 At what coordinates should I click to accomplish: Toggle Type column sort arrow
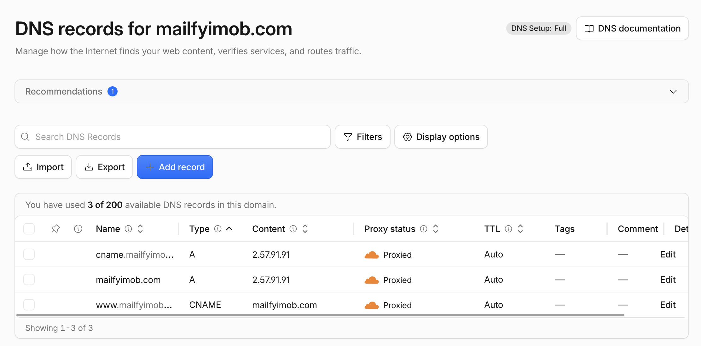(x=229, y=229)
